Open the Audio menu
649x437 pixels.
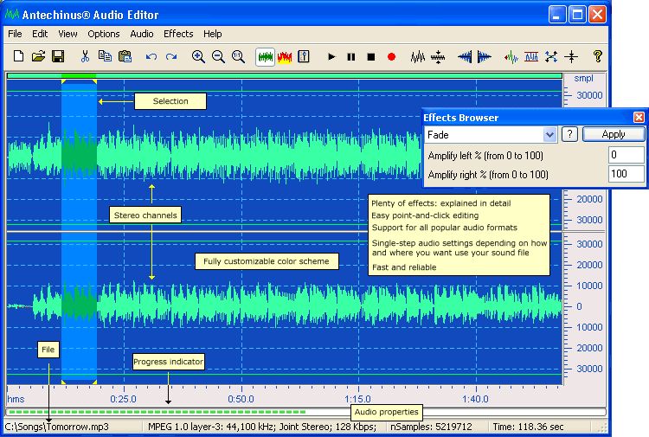click(x=142, y=34)
